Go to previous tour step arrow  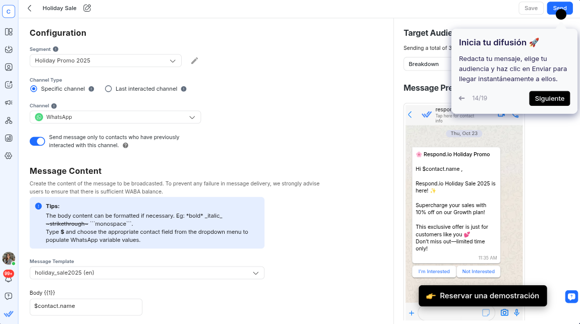(x=462, y=98)
